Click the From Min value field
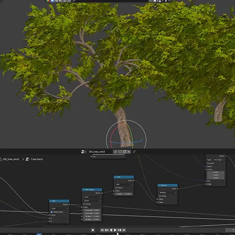This screenshot has width=235, height=235. [x=92, y=210]
